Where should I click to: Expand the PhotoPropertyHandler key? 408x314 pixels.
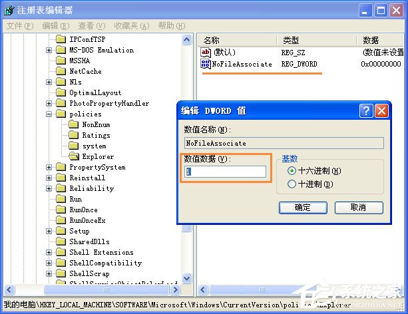pos(49,103)
